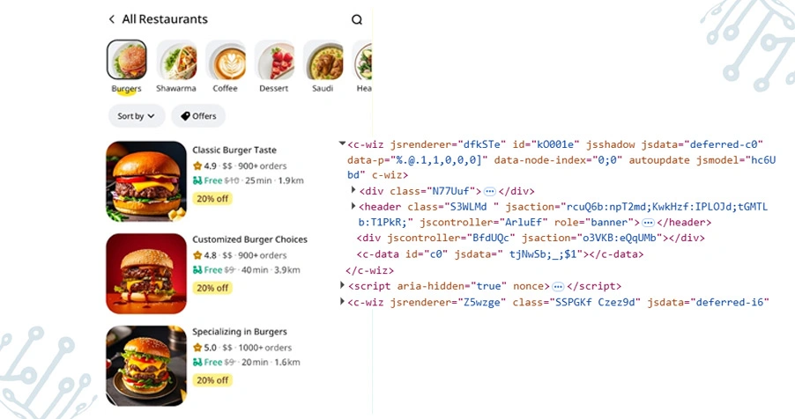Select the Saudi cuisine category icon

(x=323, y=60)
